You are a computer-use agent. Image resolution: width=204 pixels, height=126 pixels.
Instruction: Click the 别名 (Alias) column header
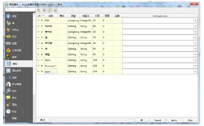pos(62,16)
